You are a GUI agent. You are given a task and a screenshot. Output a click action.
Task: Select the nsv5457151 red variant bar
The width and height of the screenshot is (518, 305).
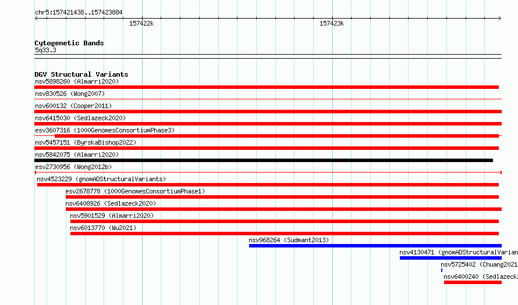[x=267, y=148]
